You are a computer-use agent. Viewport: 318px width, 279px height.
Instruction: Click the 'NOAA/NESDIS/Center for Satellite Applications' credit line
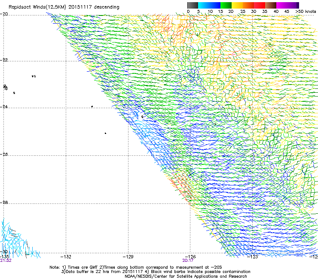tap(186, 276)
